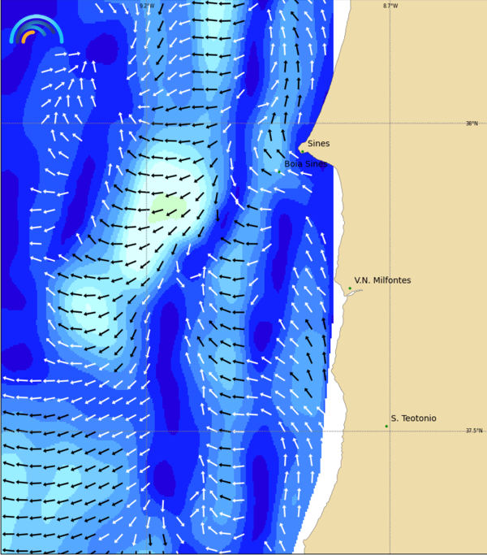The width and height of the screenshot is (487, 555).
Task: Click the 38°N latitude label
Action: 472,124
